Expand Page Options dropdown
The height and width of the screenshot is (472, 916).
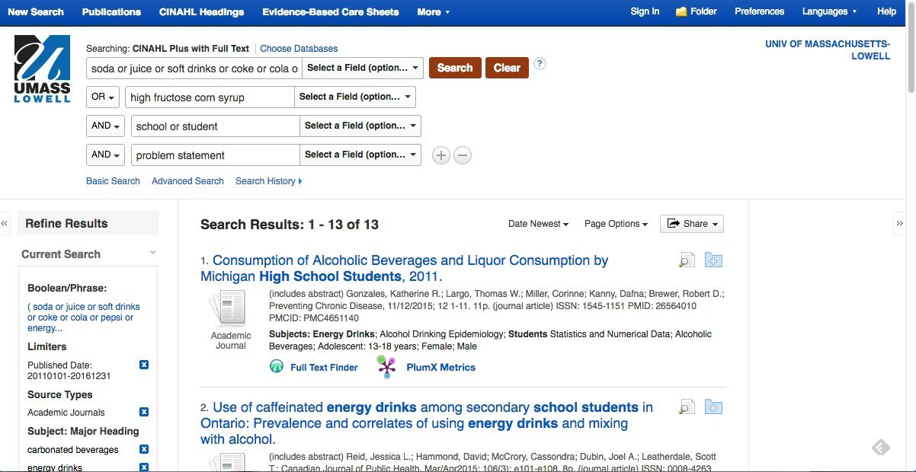click(616, 224)
